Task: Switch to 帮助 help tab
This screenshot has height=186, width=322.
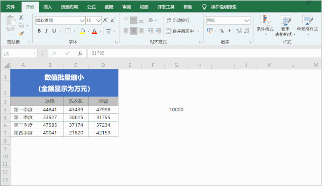Action: pos(187,7)
